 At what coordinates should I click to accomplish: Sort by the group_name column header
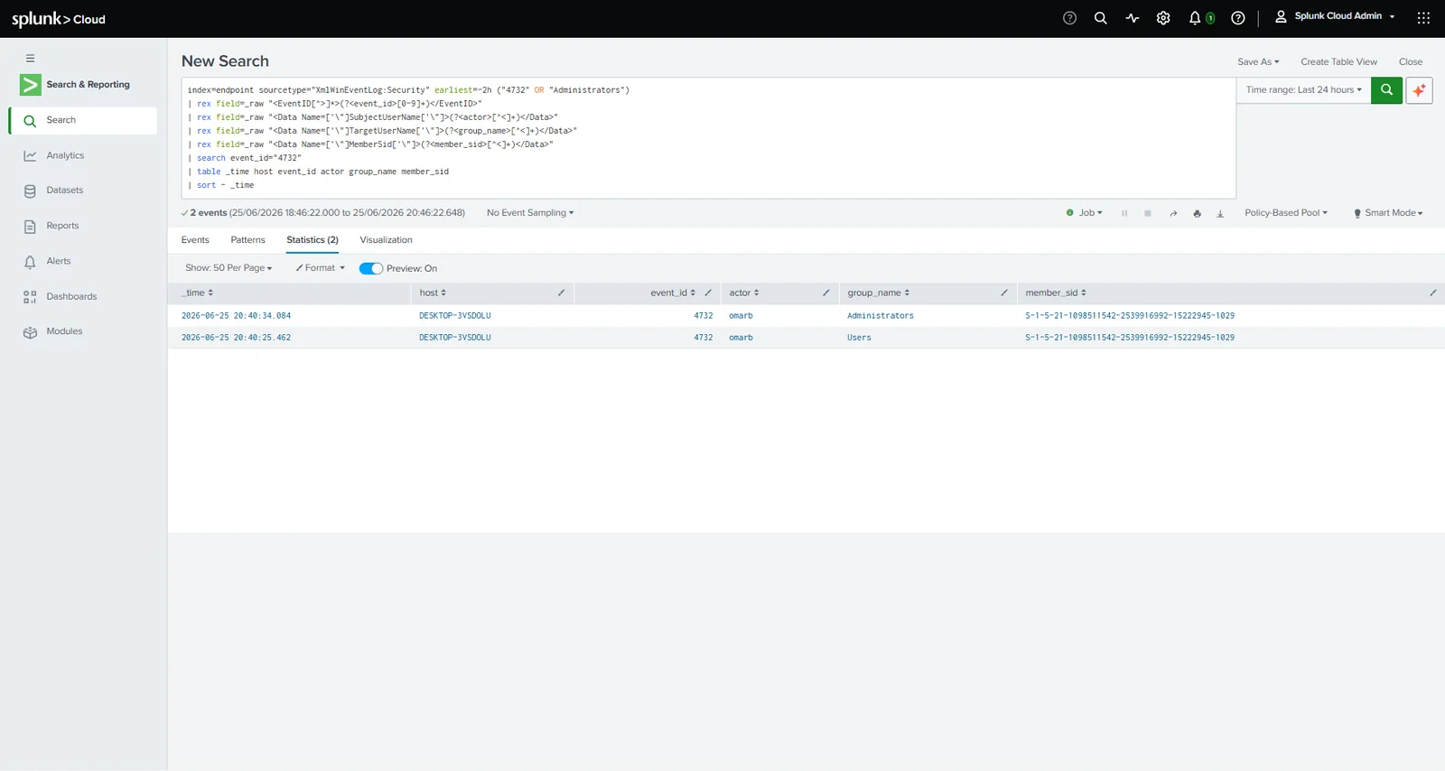(x=878, y=293)
